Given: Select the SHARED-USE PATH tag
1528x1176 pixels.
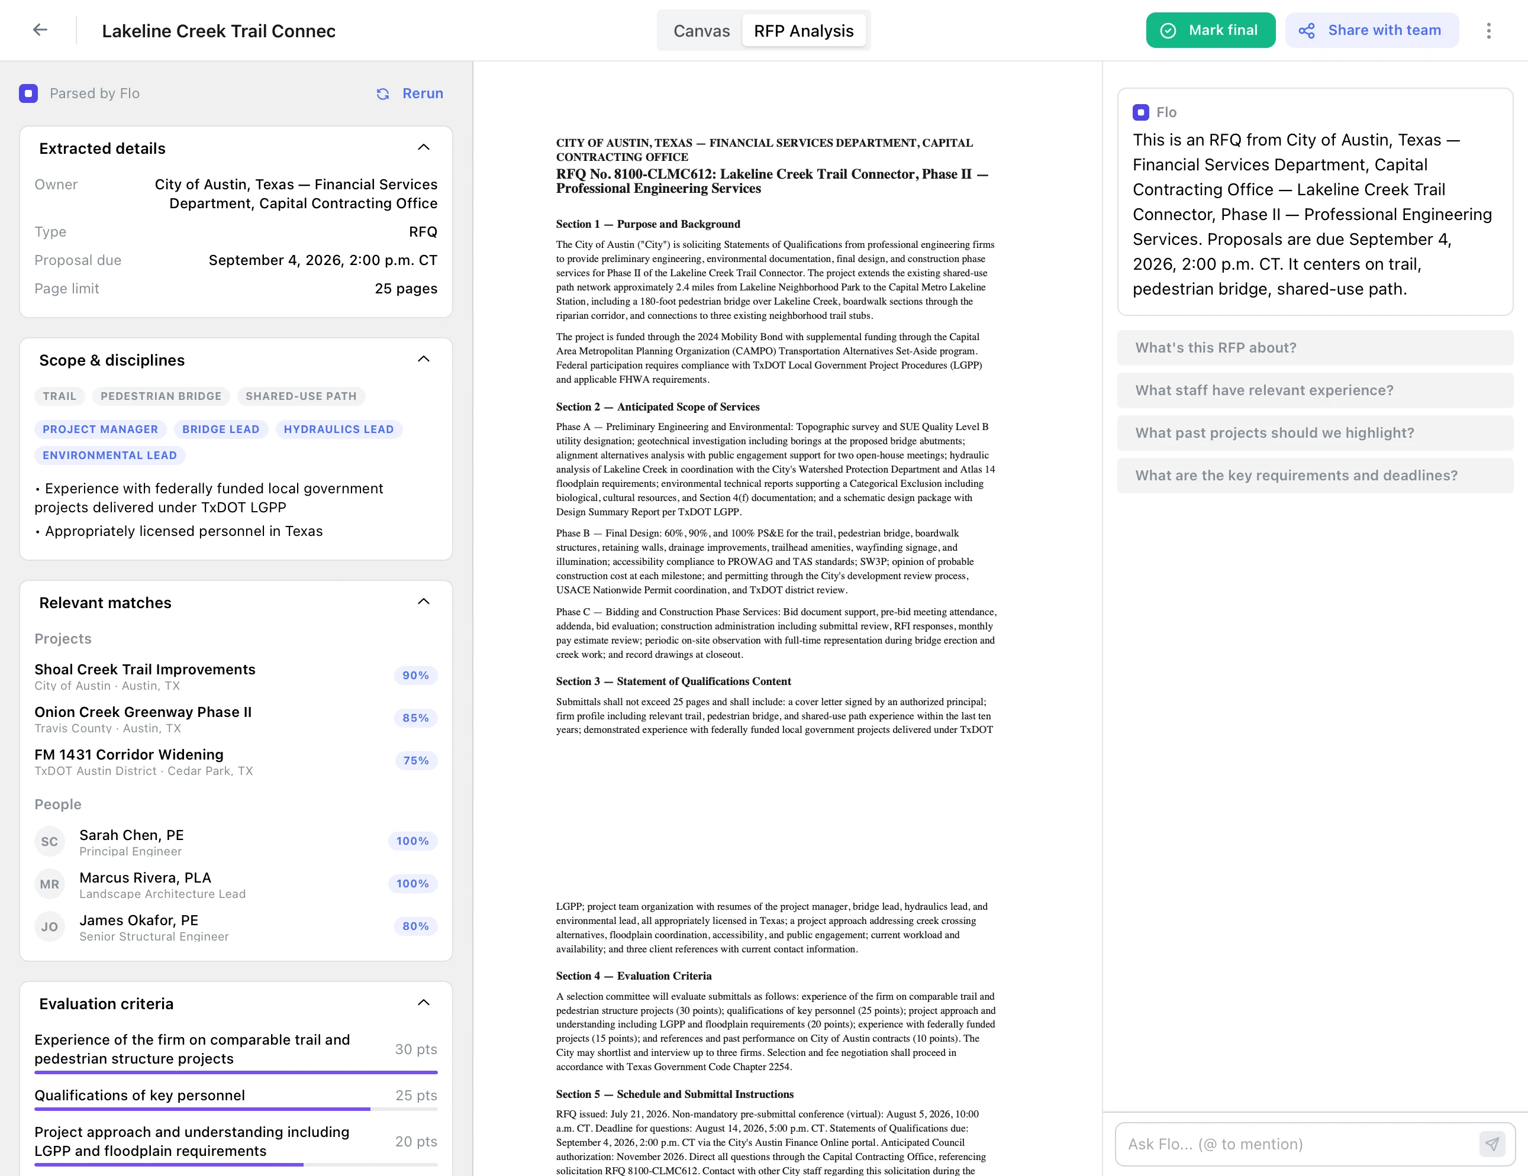Looking at the screenshot, I should coord(301,396).
